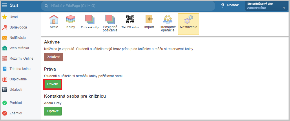Click the green Povoliť button
The image size is (290, 121).
click(x=53, y=84)
